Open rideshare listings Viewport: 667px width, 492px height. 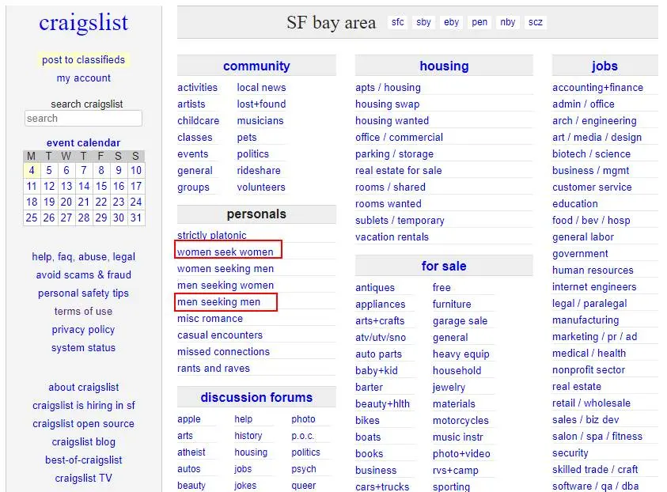[x=259, y=171]
